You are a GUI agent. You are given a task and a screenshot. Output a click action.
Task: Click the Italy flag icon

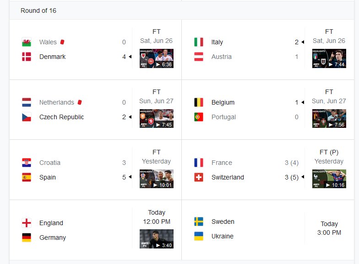199,42
